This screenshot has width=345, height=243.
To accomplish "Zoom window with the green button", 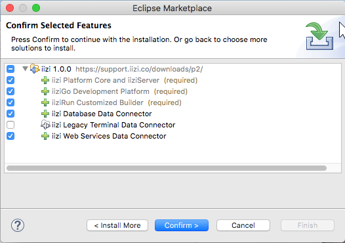I will [36, 8].
